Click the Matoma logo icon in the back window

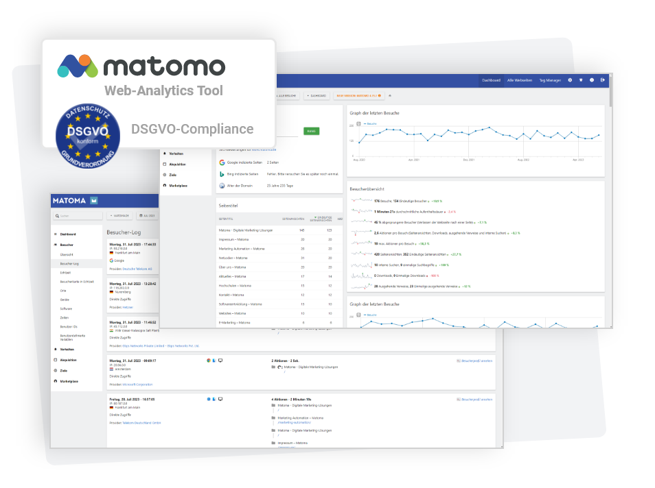tap(94, 201)
